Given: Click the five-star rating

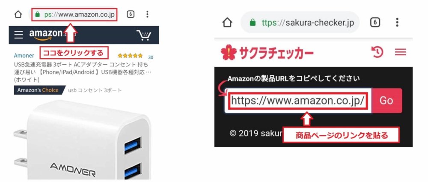Looking at the screenshot, I should point(130,56).
